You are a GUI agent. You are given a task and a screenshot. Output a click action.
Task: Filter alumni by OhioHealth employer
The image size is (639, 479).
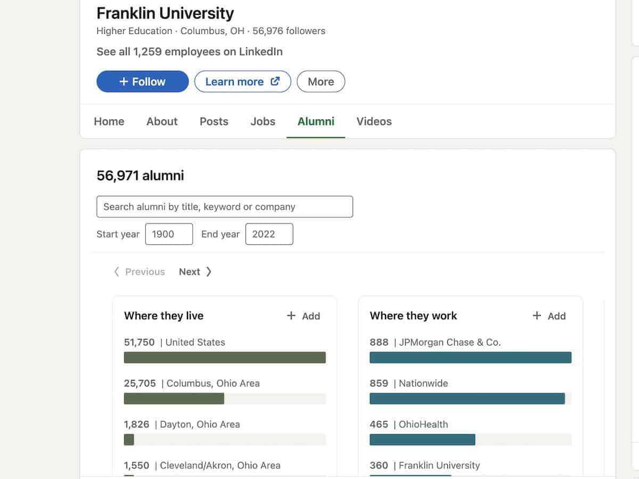click(409, 424)
